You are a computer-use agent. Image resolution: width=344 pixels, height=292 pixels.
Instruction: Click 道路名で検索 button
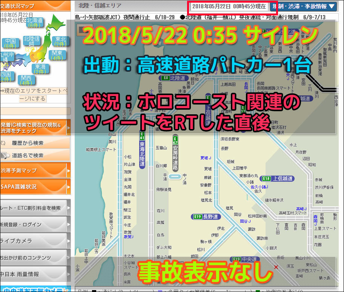[35, 155]
